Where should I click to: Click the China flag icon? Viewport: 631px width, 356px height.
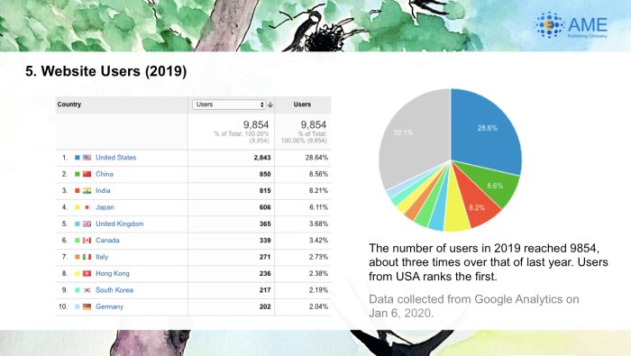[x=87, y=174]
